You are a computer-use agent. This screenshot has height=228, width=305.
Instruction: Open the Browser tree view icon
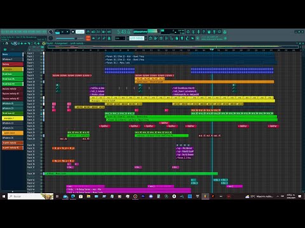[172, 38]
